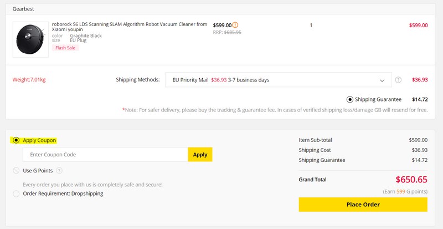This screenshot has width=443, height=229.
Task: Expand shipping methods using the chevron arrow
Action: [382, 80]
